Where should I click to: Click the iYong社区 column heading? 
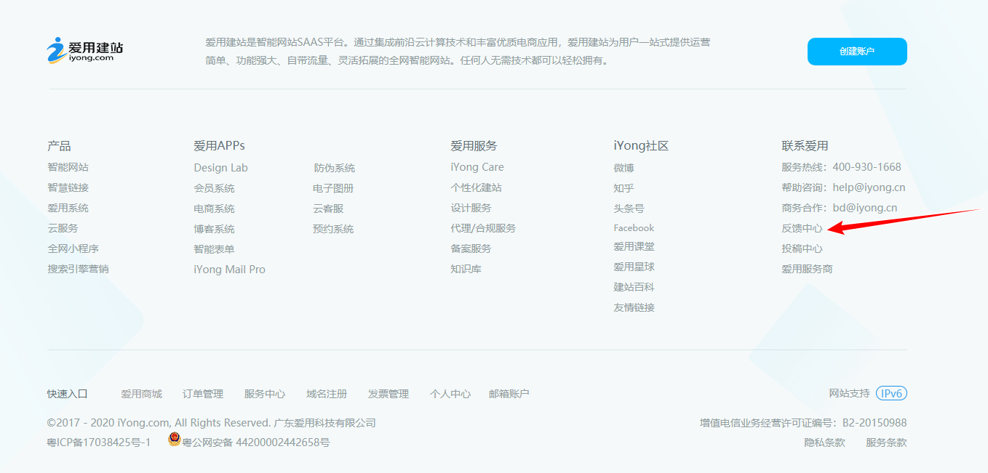[x=641, y=146]
